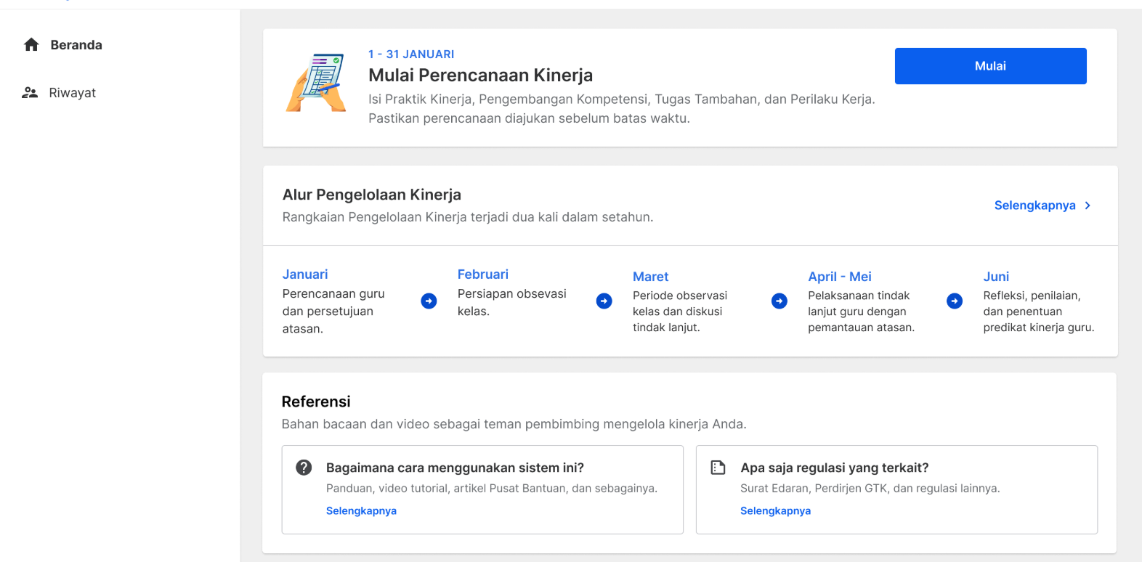Click the clipboard planning illustration
Image resolution: width=1142 pixels, height=562 pixels.
[x=317, y=82]
